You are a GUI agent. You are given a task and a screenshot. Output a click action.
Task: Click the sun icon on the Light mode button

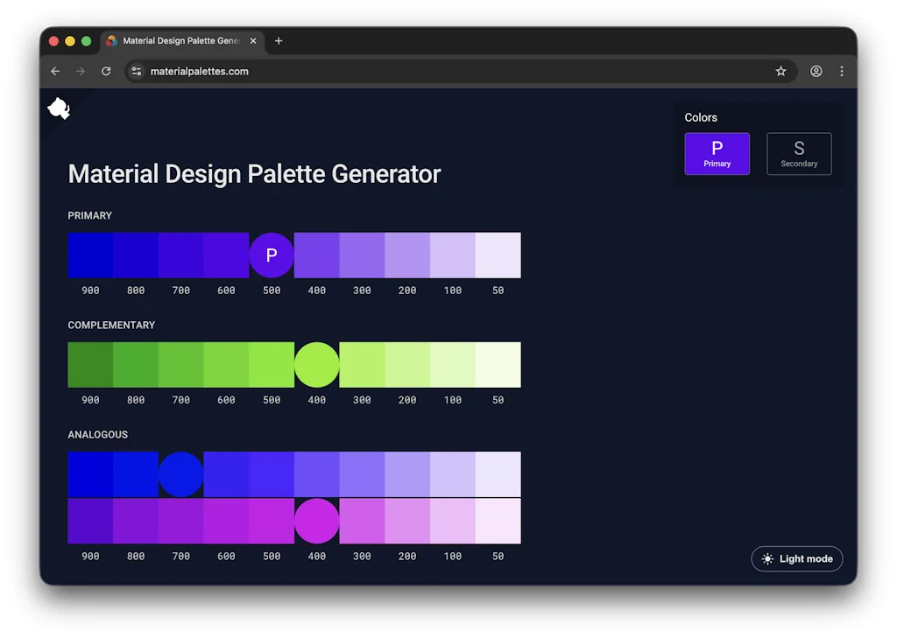coord(768,558)
